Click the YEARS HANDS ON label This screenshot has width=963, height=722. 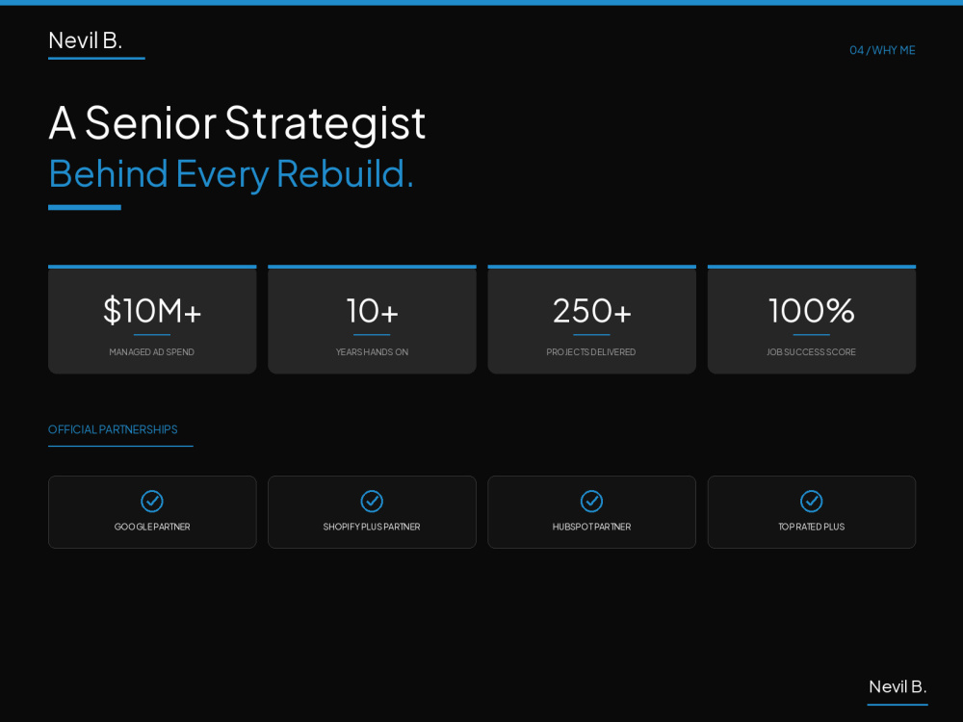pyautogui.click(x=372, y=351)
